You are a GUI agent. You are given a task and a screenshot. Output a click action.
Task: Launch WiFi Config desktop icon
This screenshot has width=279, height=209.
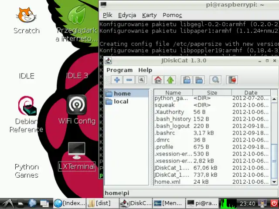77,105
